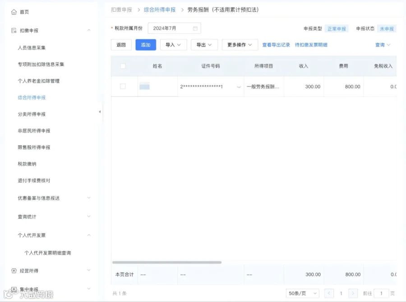
Task: Open 专项附加扣除信息采集 menu item
Action: pyautogui.click(x=41, y=64)
